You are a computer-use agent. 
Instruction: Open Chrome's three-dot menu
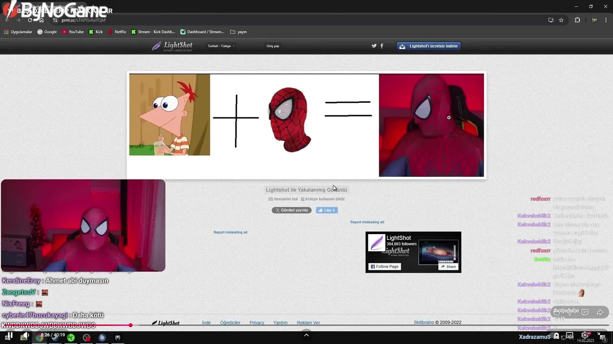click(606, 20)
